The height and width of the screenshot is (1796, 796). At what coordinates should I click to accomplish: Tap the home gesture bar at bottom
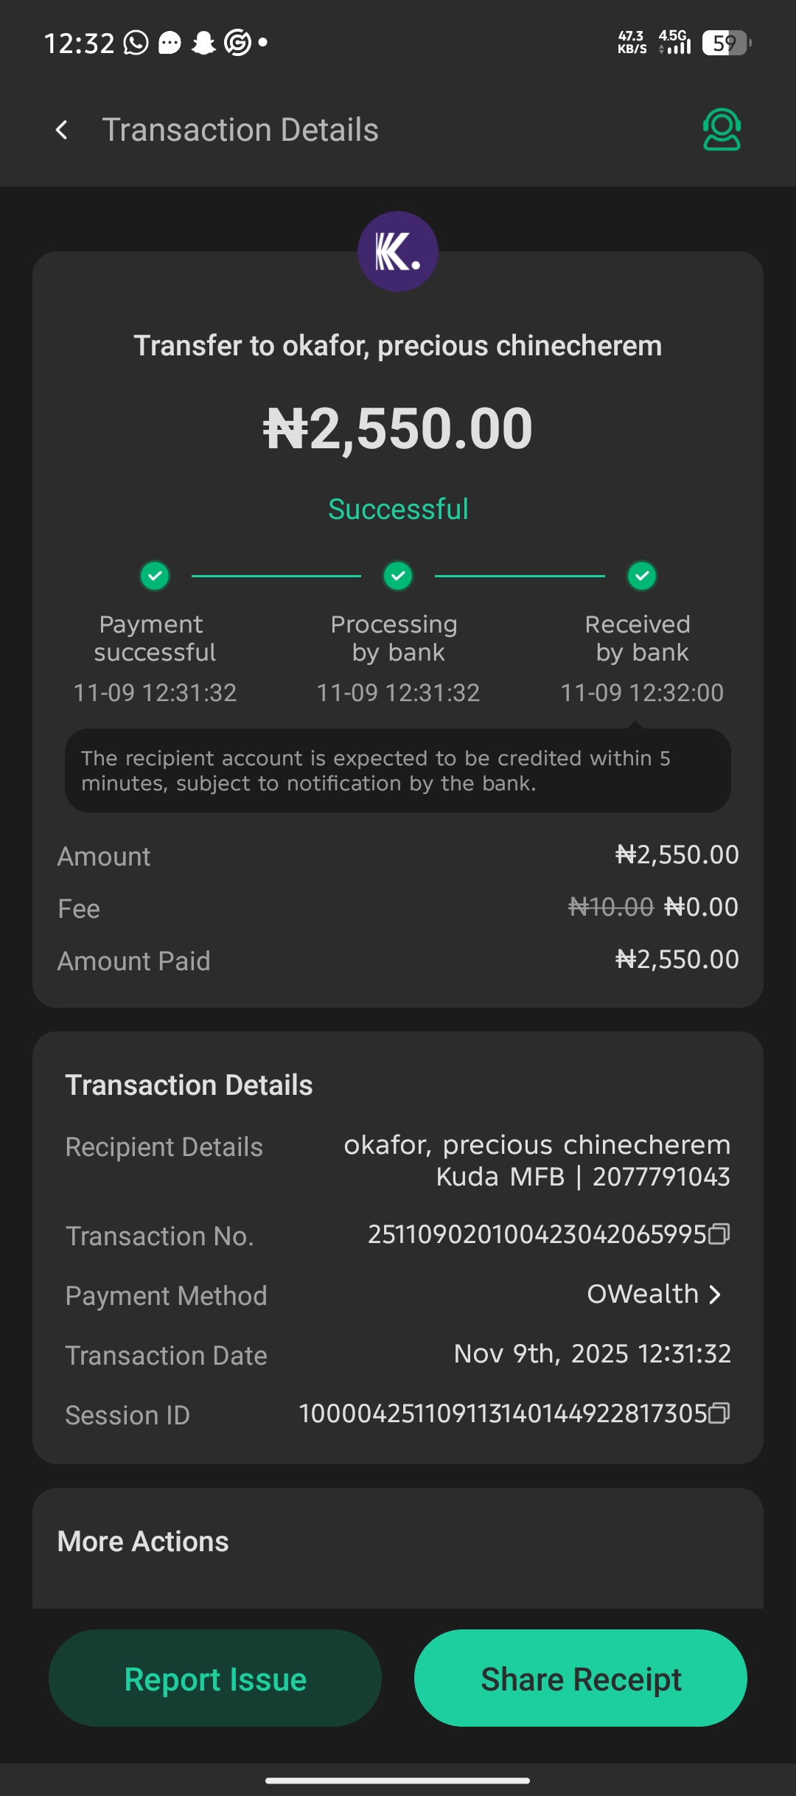click(x=398, y=1781)
